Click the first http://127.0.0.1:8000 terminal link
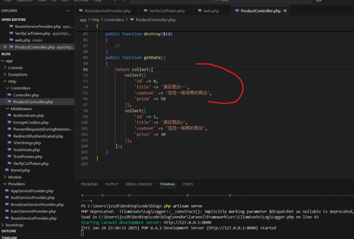The width and height of the screenshot is (354, 239). click(187, 223)
